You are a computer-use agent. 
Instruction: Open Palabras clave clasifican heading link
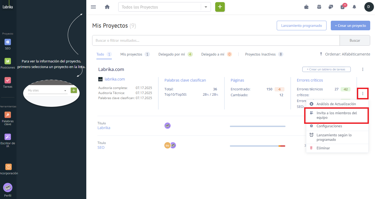(x=185, y=80)
